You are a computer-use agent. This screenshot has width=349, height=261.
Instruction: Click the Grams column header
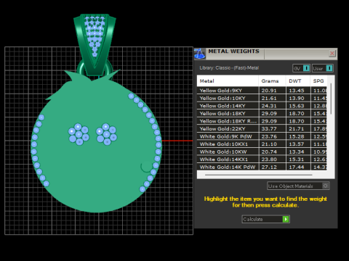click(x=272, y=81)
